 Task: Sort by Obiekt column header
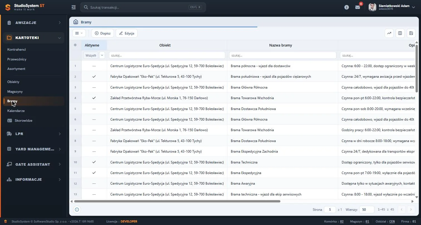tap(165, 45)
